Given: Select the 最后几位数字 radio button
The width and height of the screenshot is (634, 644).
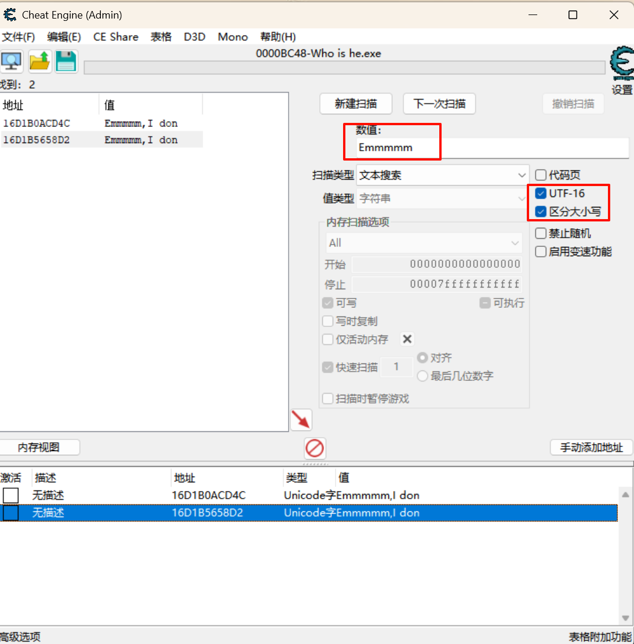Looking at the screenshot, I should tap(422, 376).
